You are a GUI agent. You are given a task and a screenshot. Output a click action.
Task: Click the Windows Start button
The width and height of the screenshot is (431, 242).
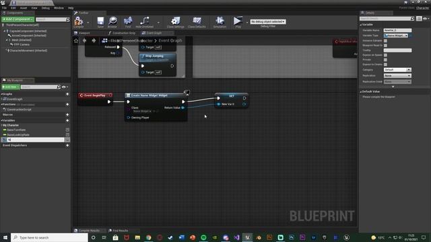coord(5,237)
